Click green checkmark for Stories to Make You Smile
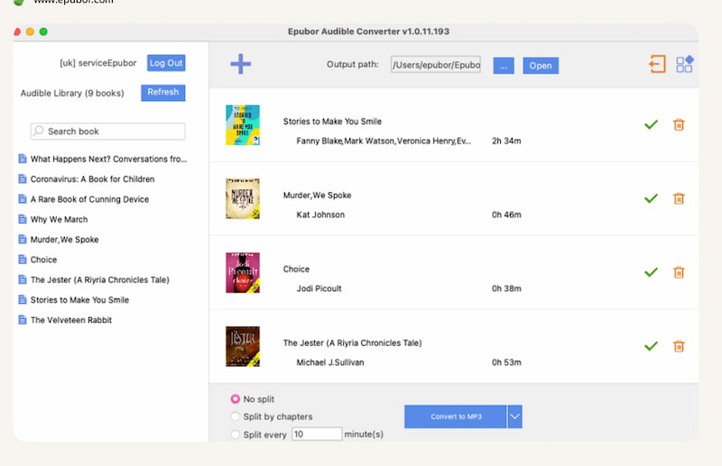Image resolution: width=722 pixels, height=466 pixels. point(651,124)
